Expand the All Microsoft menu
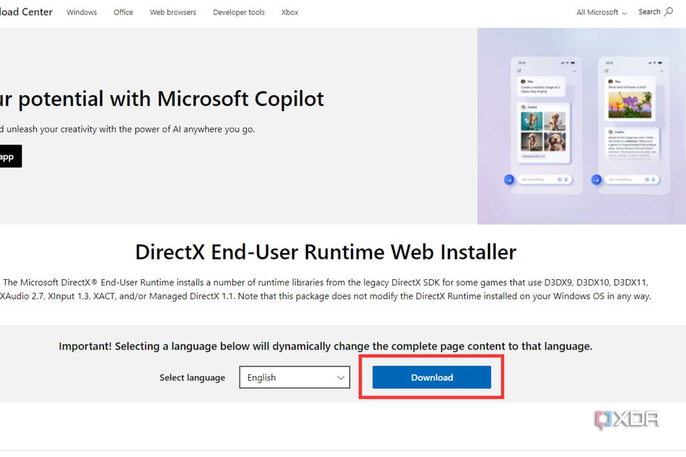The image size is (686, 457). pos(601,12)
